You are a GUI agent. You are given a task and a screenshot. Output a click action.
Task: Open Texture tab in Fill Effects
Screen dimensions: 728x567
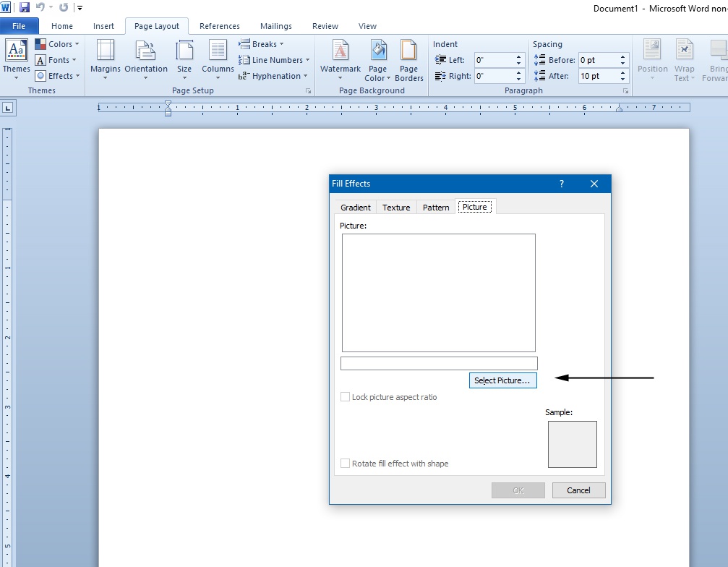[x=396, y=207]
